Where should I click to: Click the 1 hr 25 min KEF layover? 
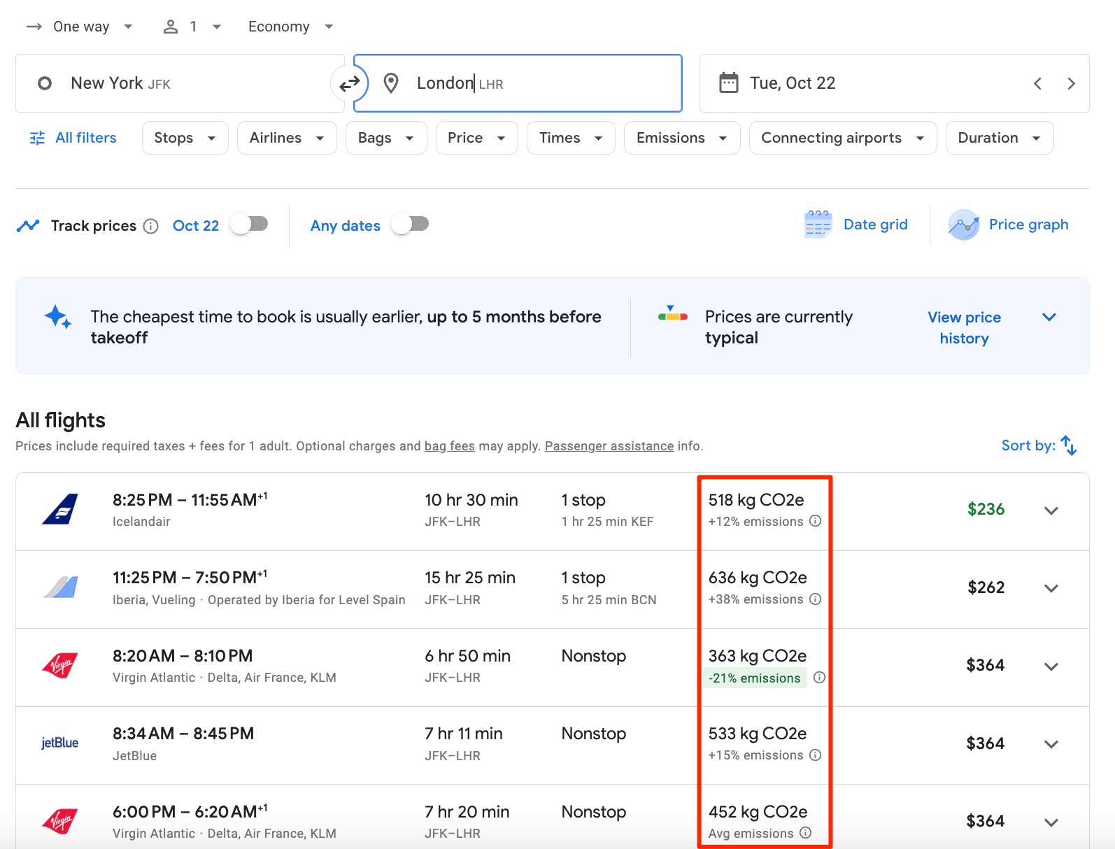607,522
